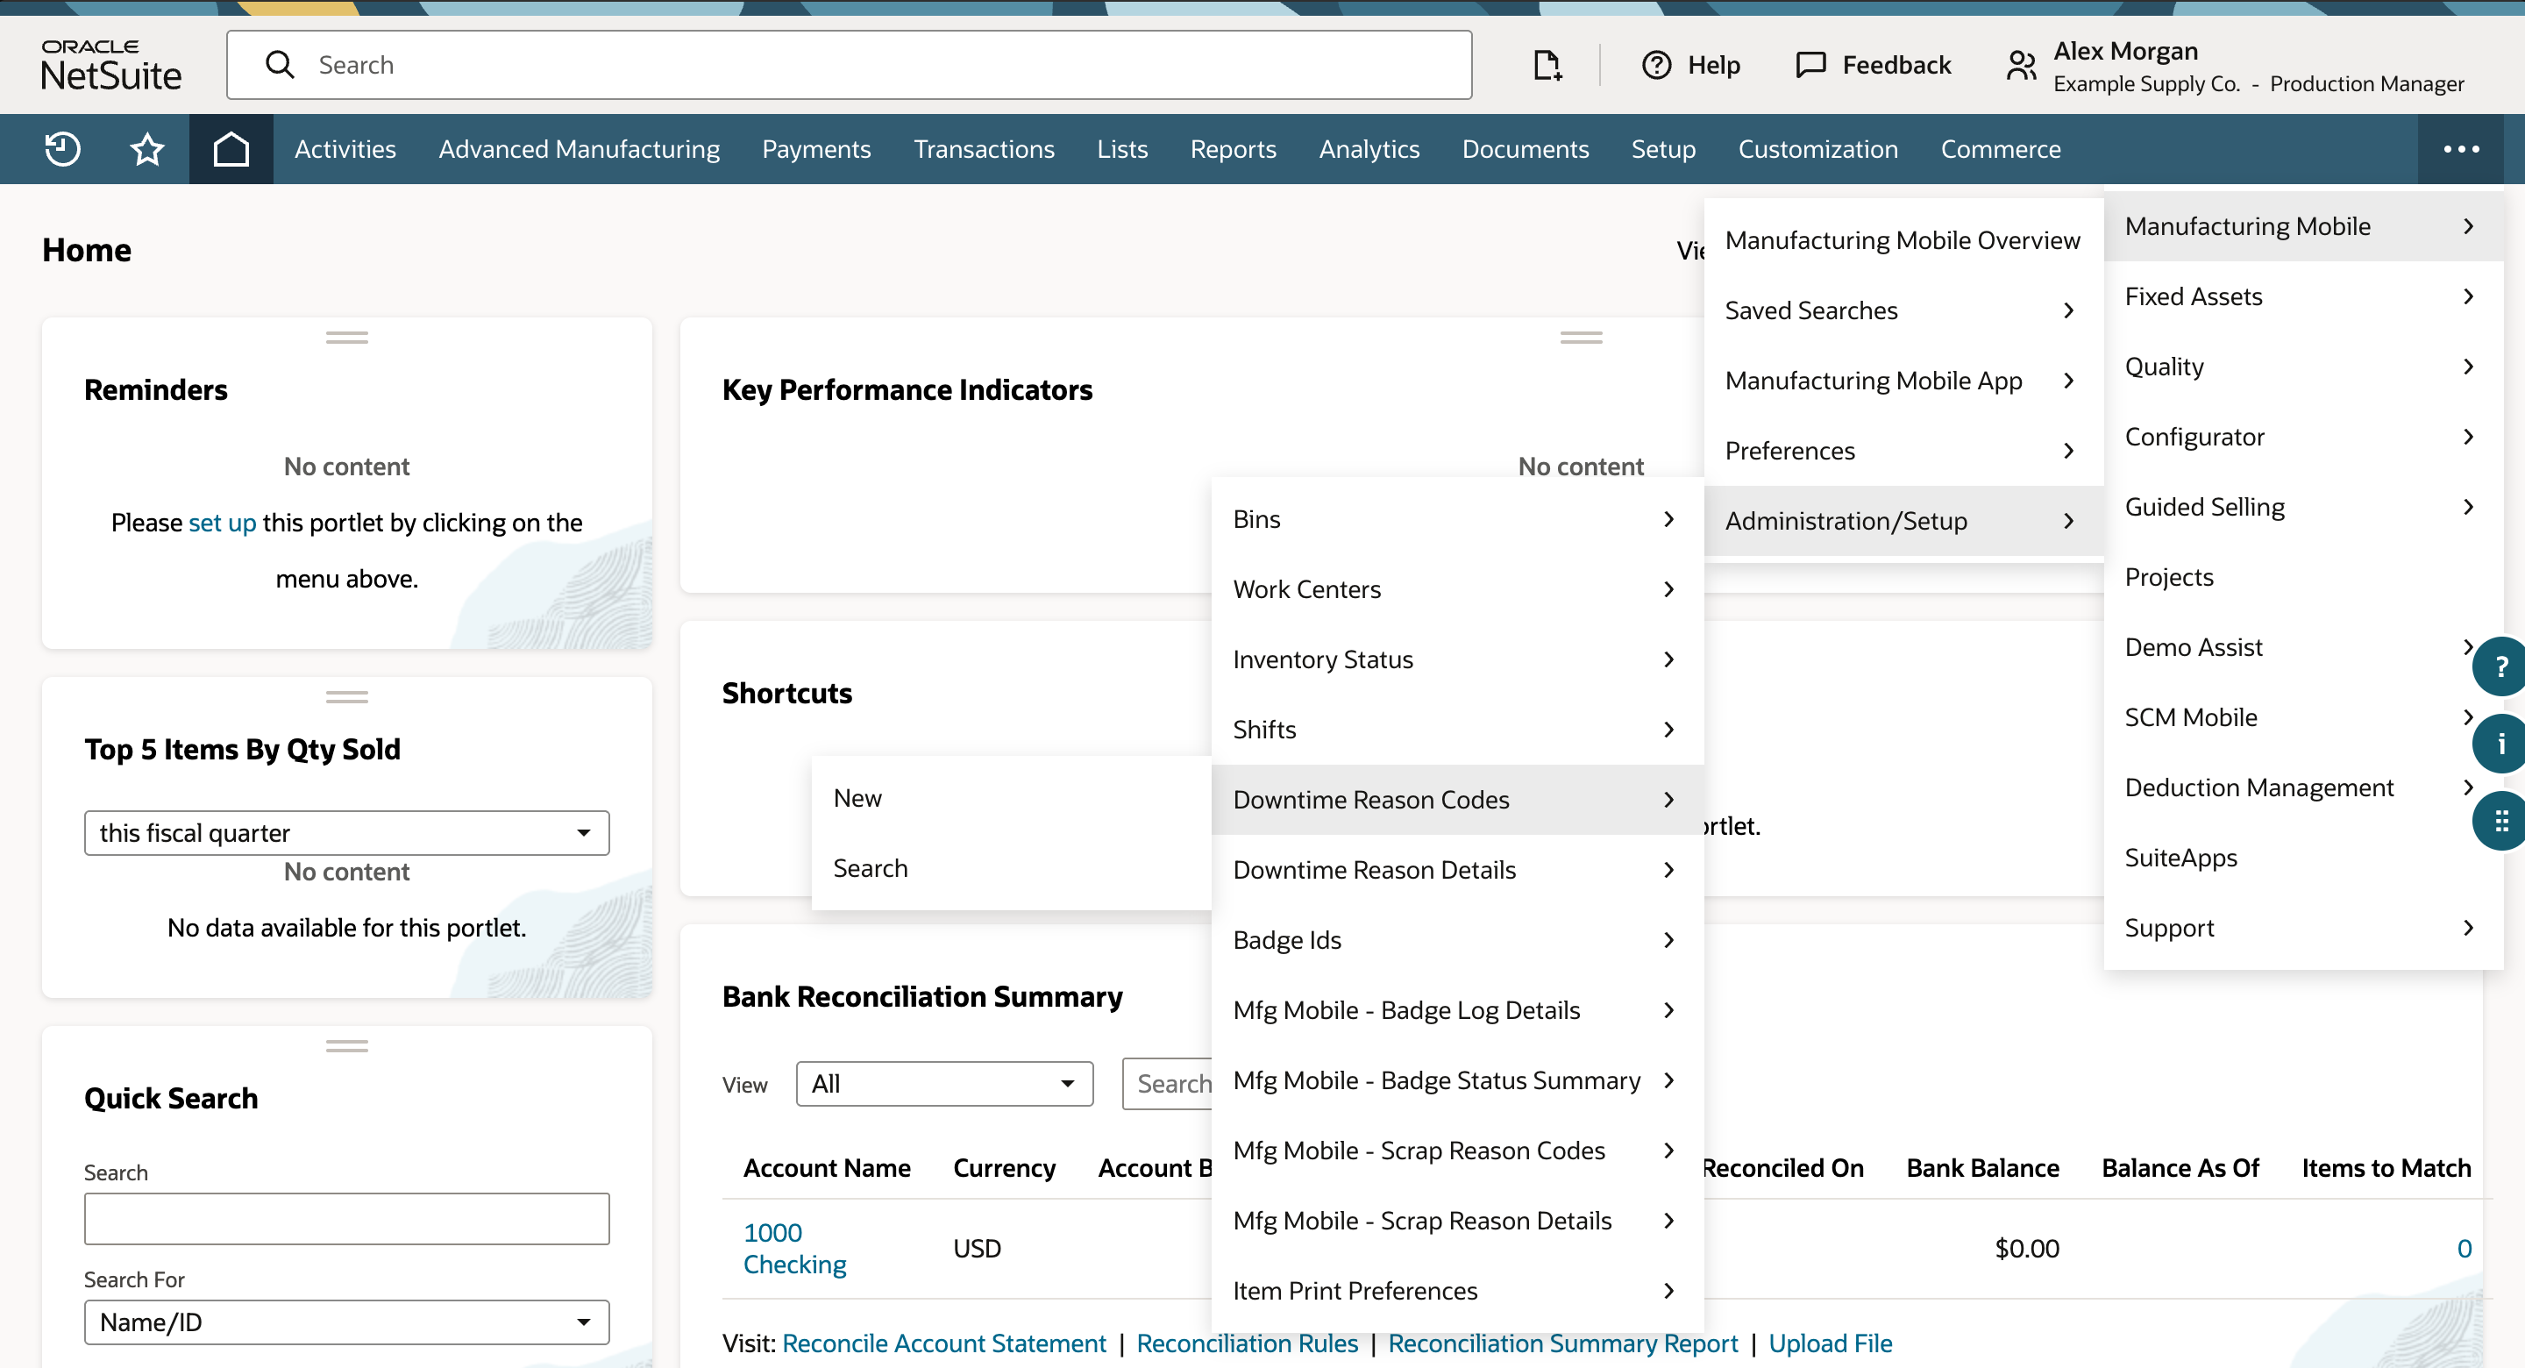2525x1368 pixels.
Task: Click the Quick Search text field
Action: [x=347, y=1219]
